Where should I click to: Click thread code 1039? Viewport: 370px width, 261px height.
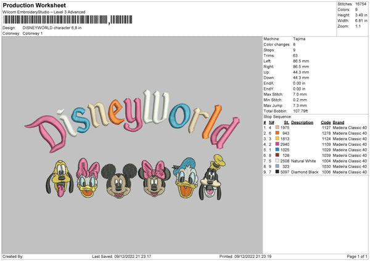coord(326,156)
